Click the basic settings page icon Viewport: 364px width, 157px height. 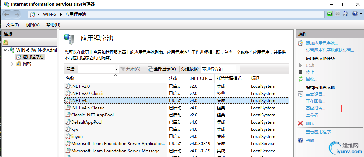300,95
